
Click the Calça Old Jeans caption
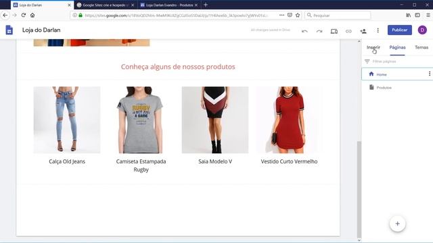point(67,161)
